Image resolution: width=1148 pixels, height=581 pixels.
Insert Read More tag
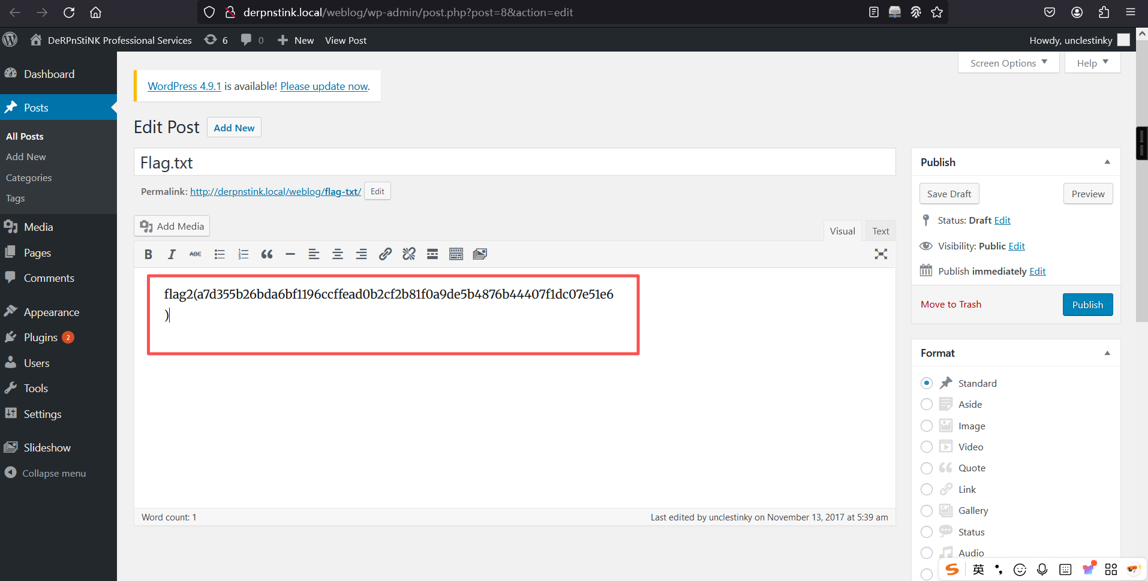point(432,254)
